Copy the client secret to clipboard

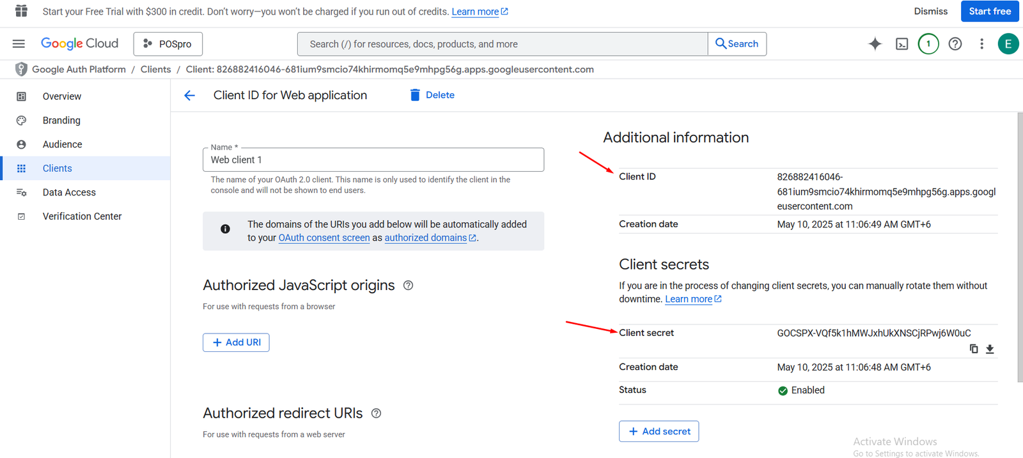click(973, 349)
